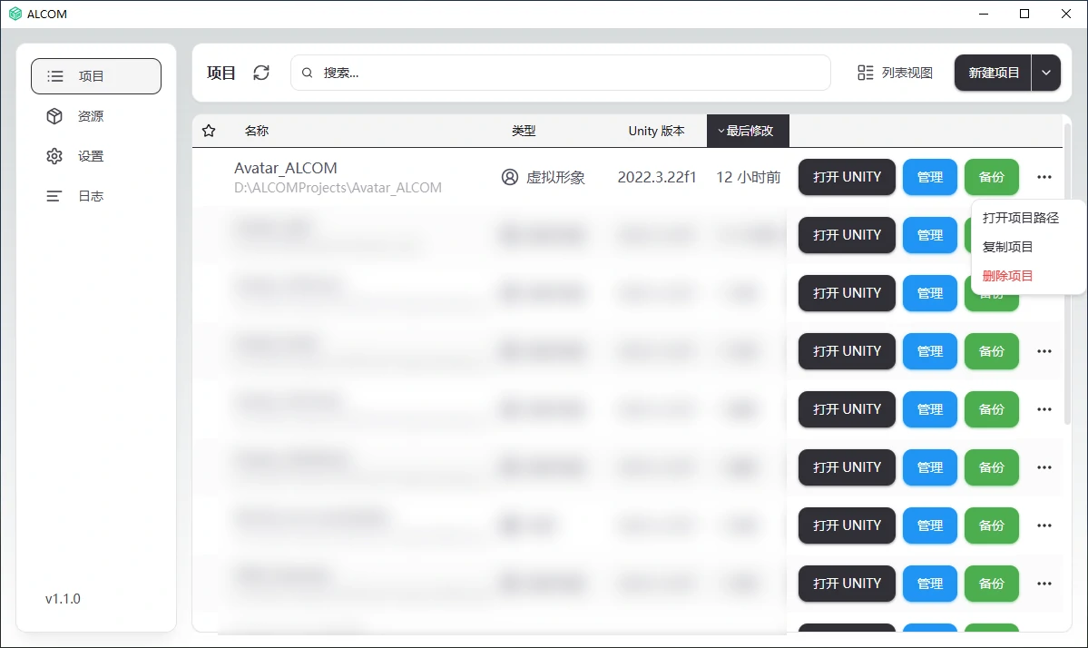Click the 新建项目 button
The height and width of the screenshot is (648, 1088).
click(x=993, y=73)
